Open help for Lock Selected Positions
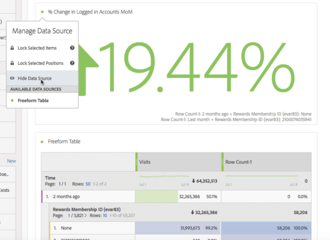The image size is (330, 240). click(72, 63)
